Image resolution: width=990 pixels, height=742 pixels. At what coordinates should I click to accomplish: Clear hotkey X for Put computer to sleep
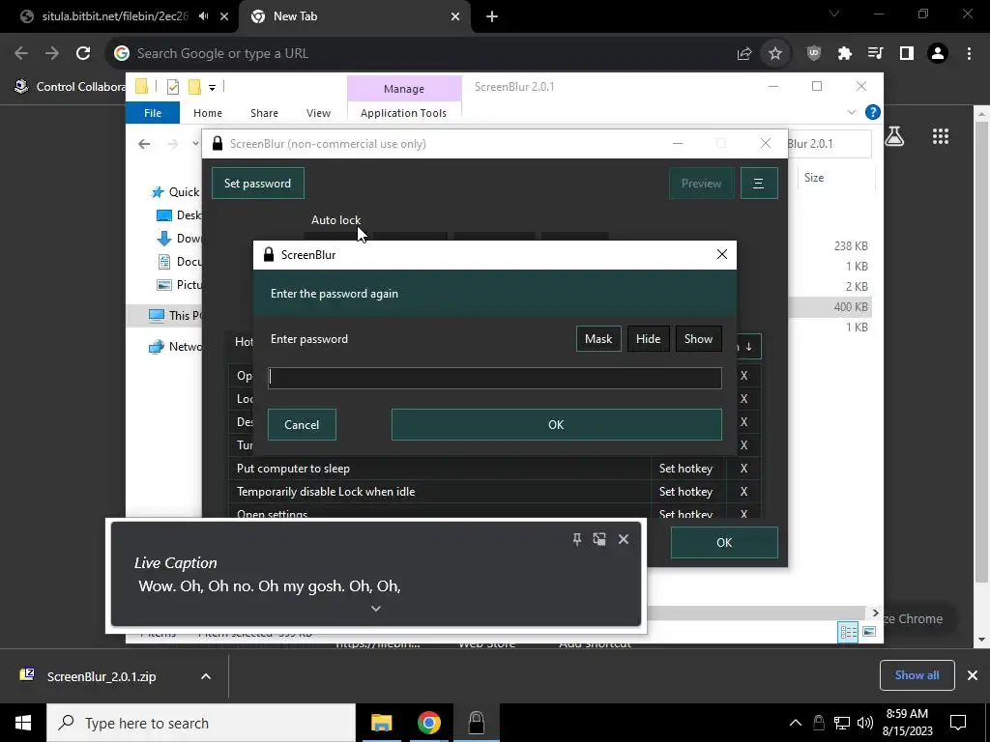pyautogui.click(x=743, y=469)
